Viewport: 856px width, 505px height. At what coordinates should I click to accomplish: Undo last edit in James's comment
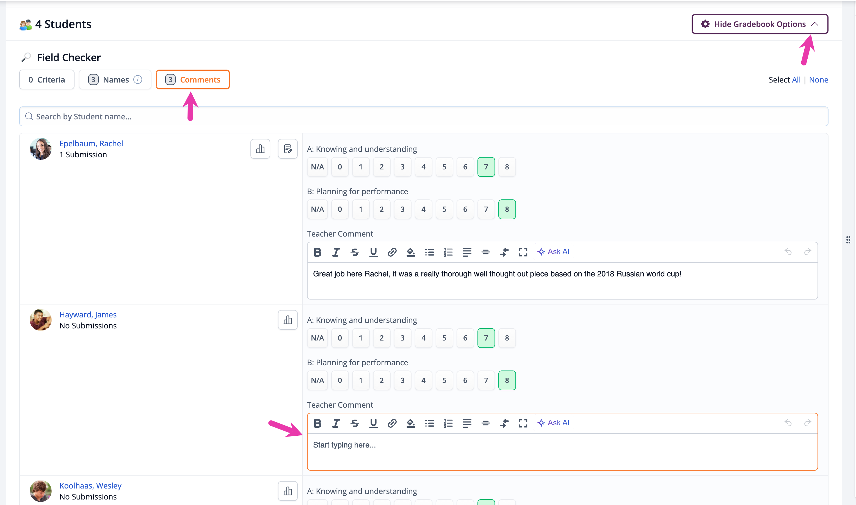(788, 423)
